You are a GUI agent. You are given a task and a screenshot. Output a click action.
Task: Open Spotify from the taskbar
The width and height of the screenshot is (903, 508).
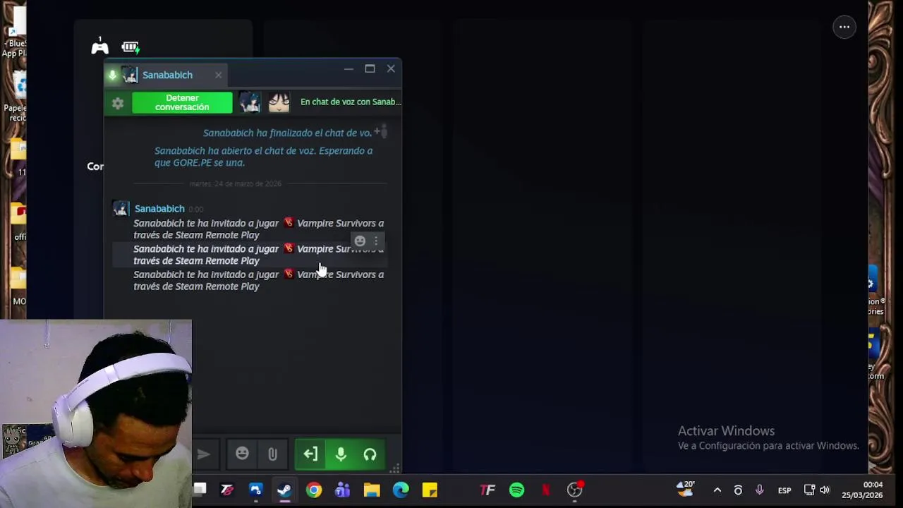[516, 490]
